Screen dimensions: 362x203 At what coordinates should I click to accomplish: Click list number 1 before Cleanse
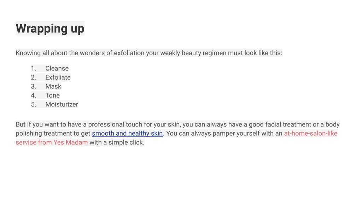click(34, 69)
